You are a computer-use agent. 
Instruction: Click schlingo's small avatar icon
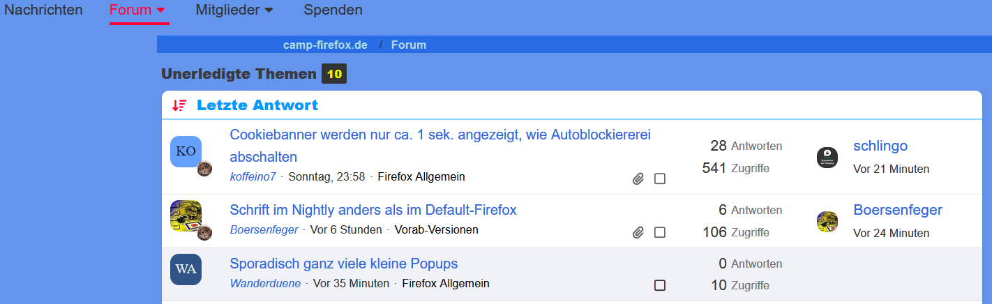pyautogui.click(x=827, y=158)
